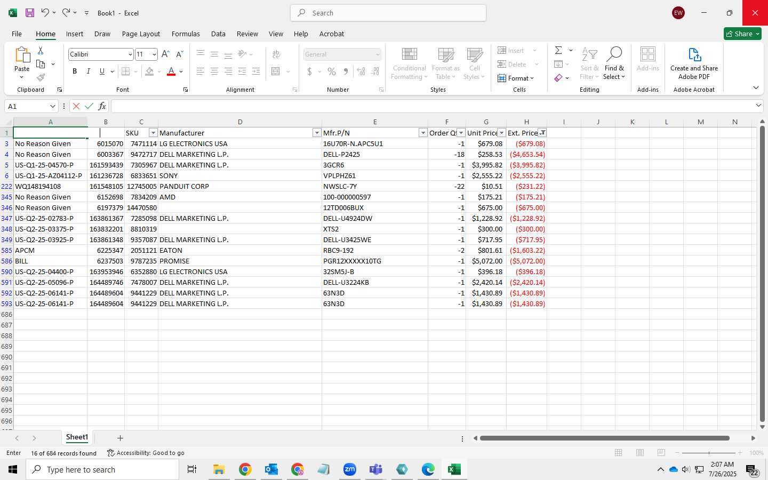Click the Cut scissors icon
This screenshot has width=768, height=480.
pos(41,50)
